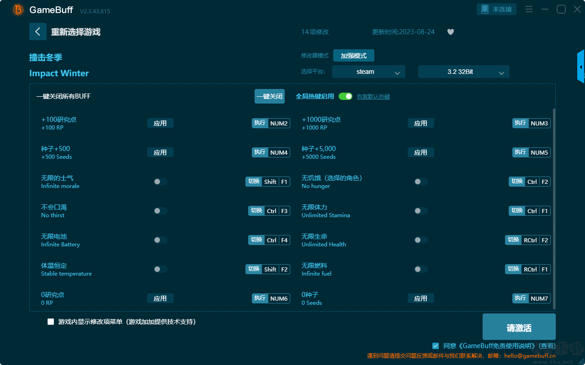Toggle Infinite morale switch

point(160,182)
